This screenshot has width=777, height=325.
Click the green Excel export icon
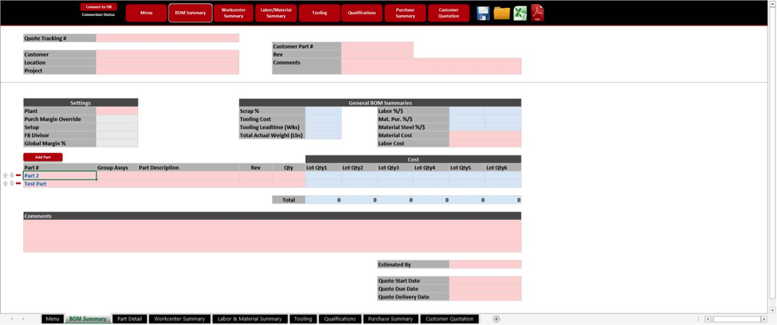click(x=520, y=13)
